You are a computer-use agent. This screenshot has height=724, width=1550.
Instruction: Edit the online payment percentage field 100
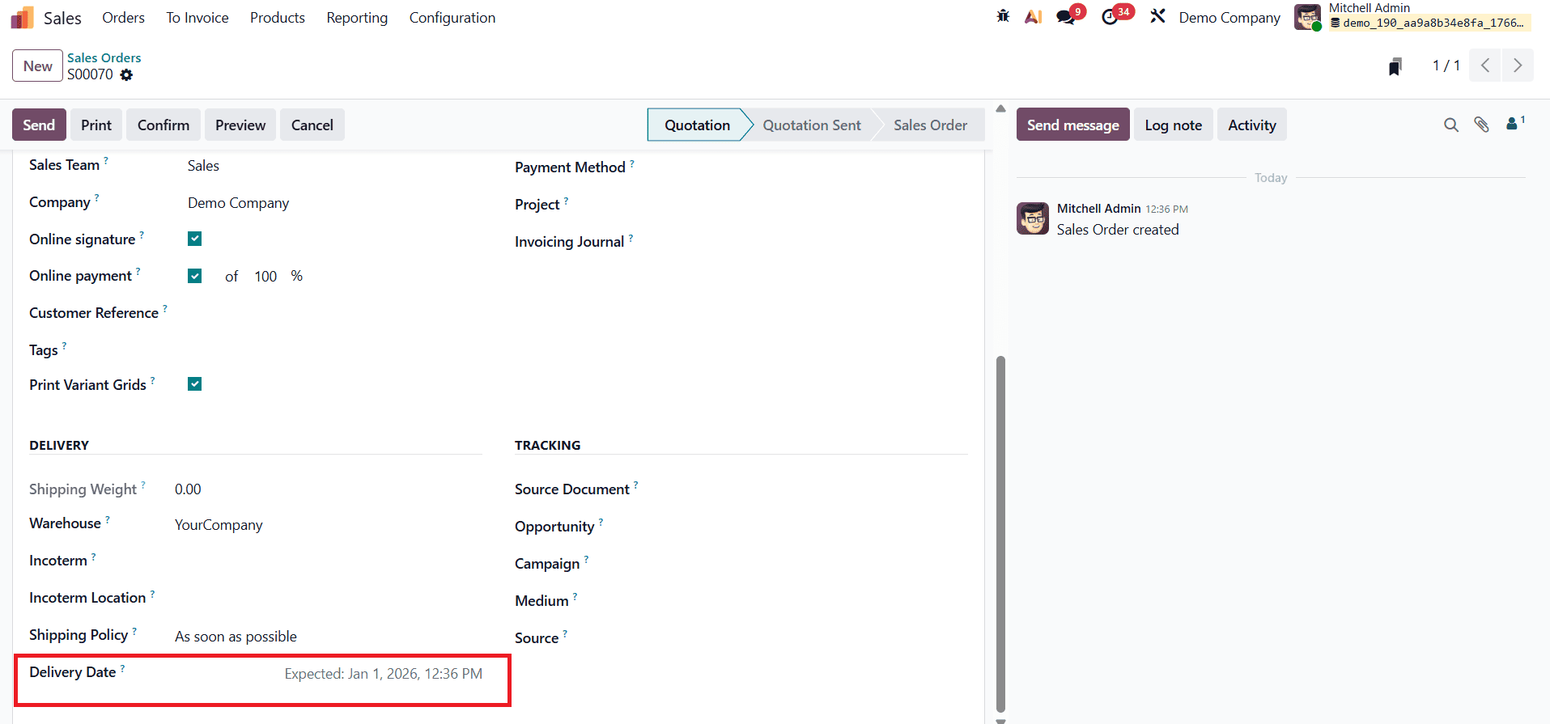click(265, 277)
